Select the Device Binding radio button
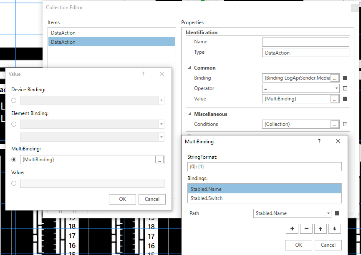Viewport: 361px width, 255px height. pos(14,100)
